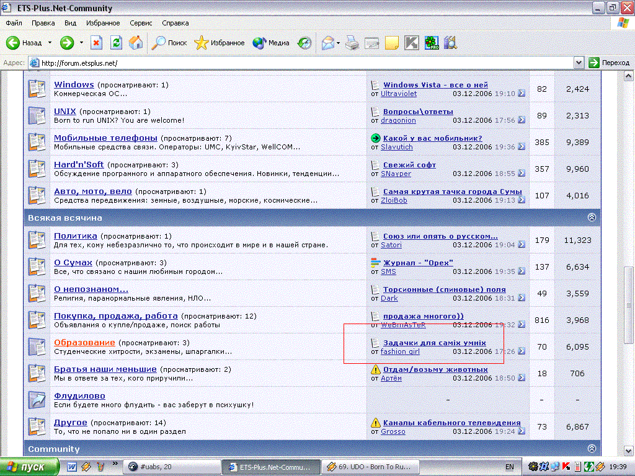Open the History toolbar icon
The image size is (635, 476).
[304, 43]
